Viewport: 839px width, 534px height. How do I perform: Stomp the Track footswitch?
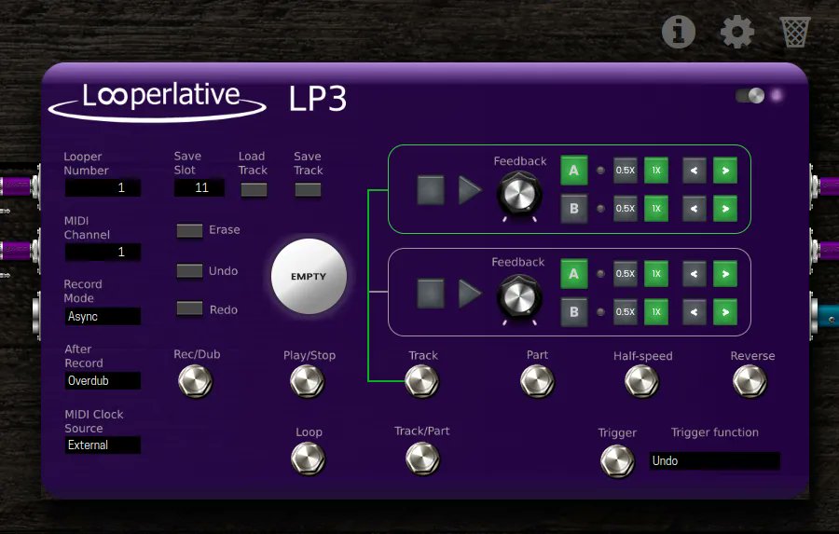422,381
